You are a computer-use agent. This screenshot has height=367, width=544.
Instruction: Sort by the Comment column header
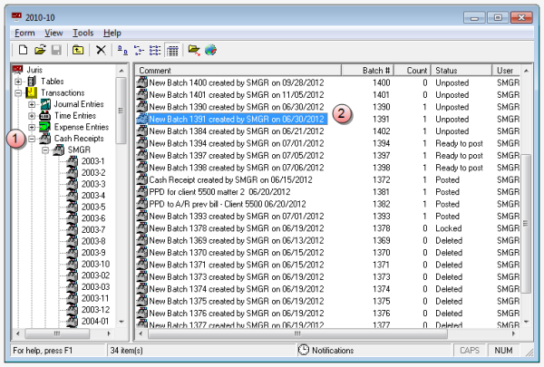(238, 71)
